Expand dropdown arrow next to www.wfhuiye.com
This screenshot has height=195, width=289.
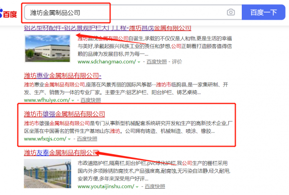[x=73, y=100]
